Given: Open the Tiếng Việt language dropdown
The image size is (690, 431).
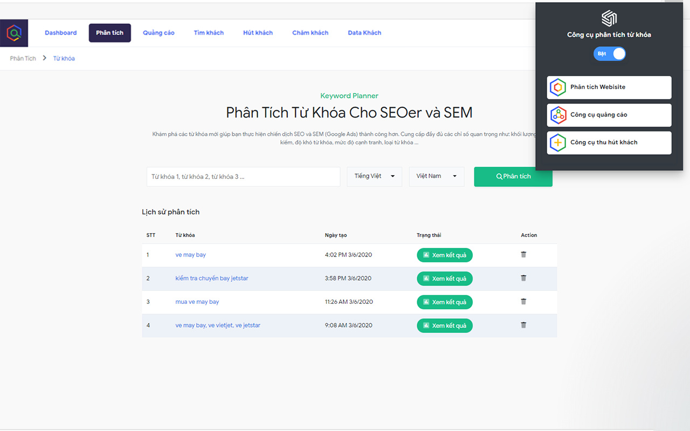Looking at the screenshot, I should pyautogui.click(x=374, y=176).
